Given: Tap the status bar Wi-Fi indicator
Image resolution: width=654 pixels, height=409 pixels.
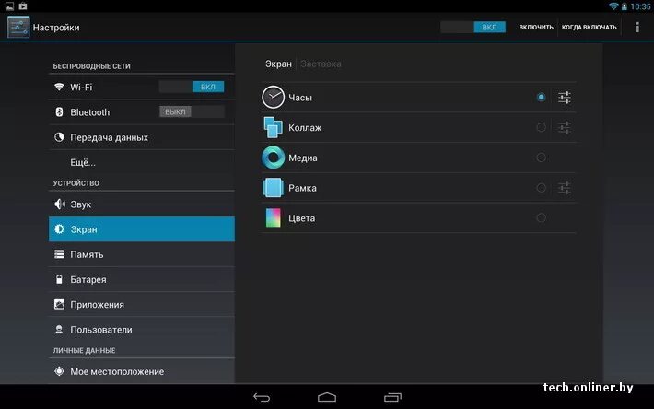Looking at the screenshot, I should tap(613, 6).
